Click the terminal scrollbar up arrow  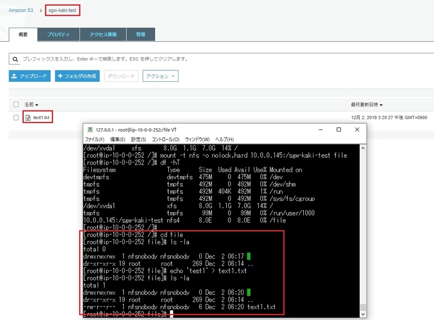363,148
